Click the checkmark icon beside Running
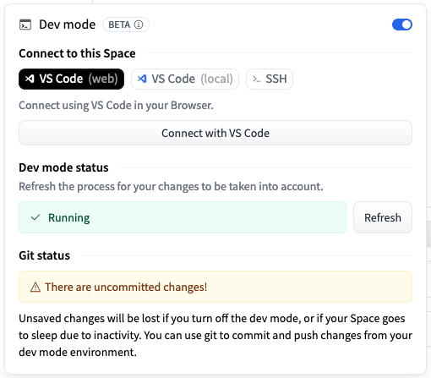This screenshot has width=431, height=378. pyautogui.click(x=35, y=217)
